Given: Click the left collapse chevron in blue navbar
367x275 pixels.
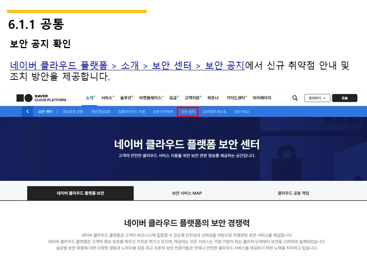Looking at the screenshot, I should (x=27, y=111).
